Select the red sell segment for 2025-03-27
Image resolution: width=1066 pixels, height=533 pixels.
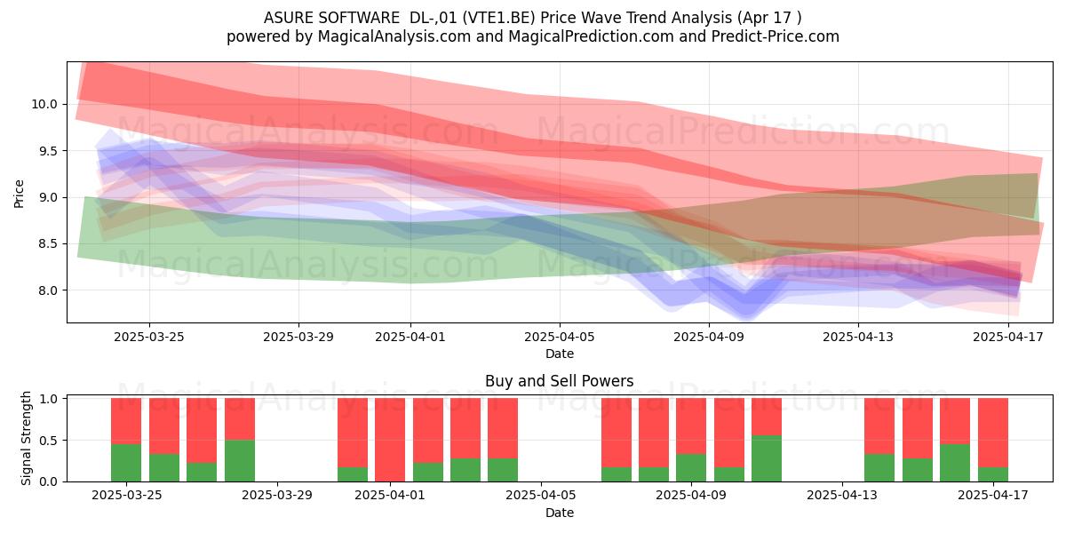[202, 431]
